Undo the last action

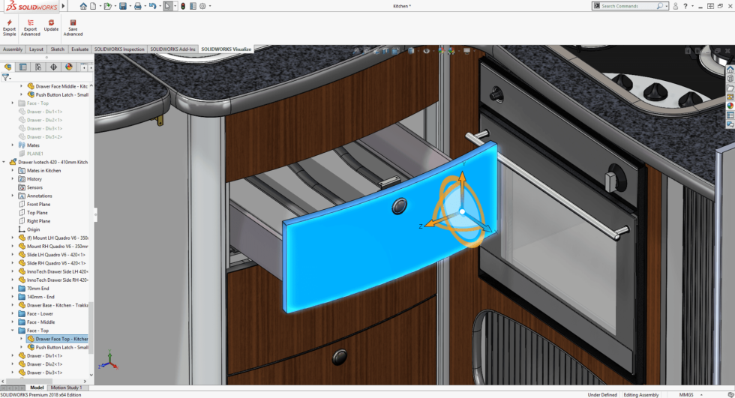(x=152, y=6)
